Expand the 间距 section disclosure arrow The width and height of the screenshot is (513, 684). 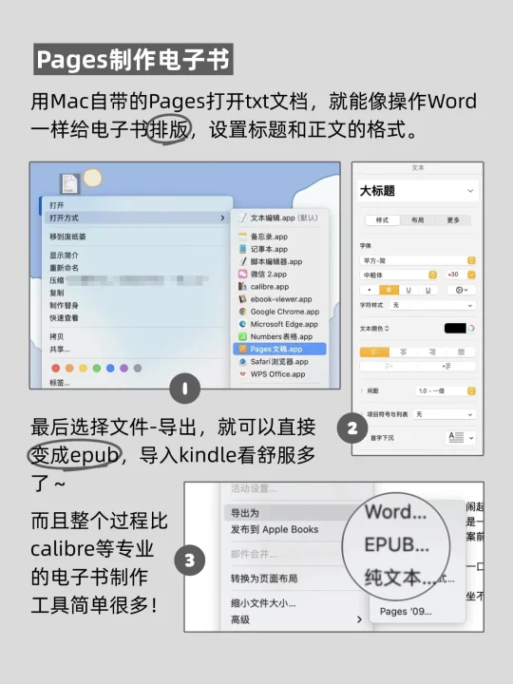362,390
